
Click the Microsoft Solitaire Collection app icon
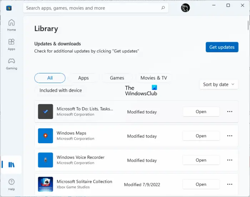(45, 184)
